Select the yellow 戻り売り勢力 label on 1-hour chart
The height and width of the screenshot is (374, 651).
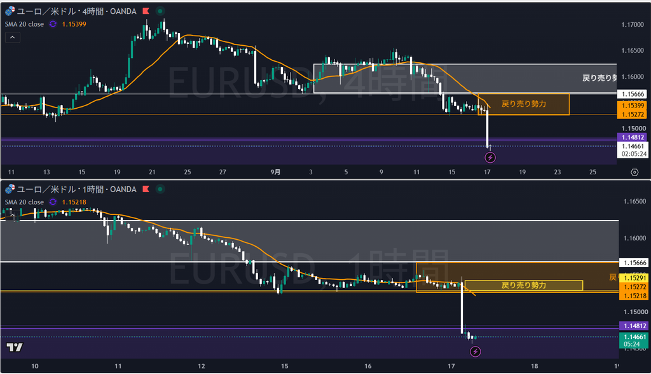(524, 285)
